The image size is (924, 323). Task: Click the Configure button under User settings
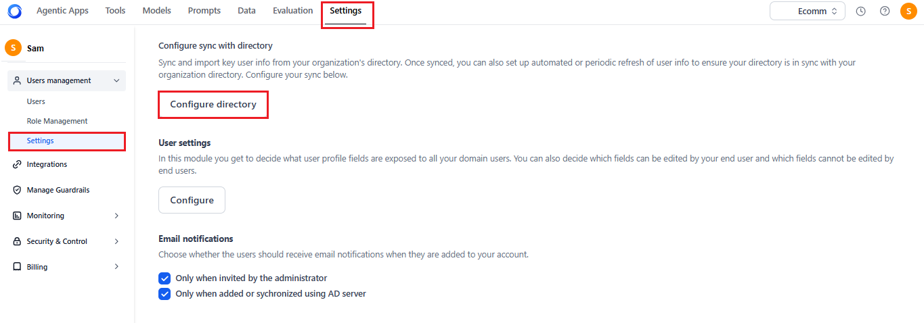[192, 200]
